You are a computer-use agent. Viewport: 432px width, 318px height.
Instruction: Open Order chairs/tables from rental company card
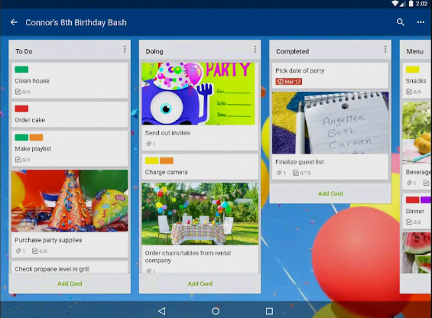tap(200, 228)
